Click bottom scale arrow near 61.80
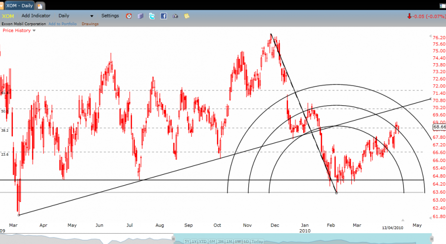This screenshot has height=244, width=446. (x=430, y=218)
